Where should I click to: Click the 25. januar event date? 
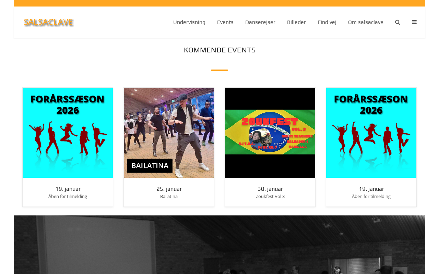pos(169,189)
